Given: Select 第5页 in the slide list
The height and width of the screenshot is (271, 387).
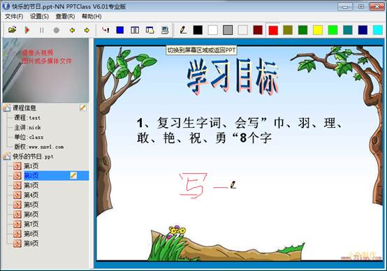Looking at the screenshot, I should pyautogui.click(x=31, y=205).
